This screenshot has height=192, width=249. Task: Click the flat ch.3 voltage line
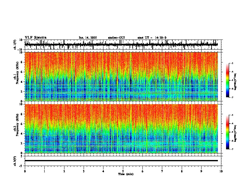coord(121,161)
